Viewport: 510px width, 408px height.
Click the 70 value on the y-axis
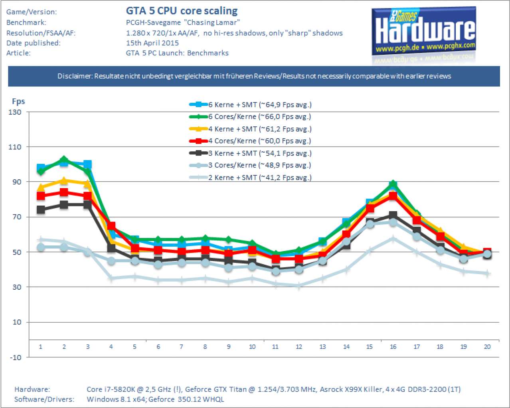point(17,217)
